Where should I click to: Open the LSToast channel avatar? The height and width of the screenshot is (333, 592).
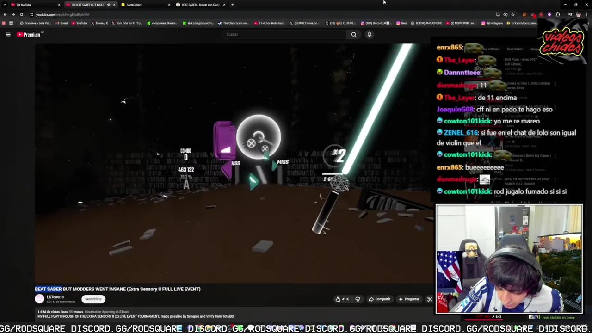(40, 299)
